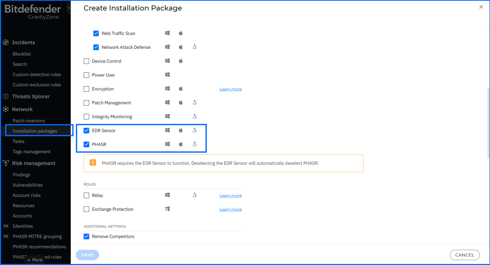The height and width of the screenshot is (265, 490).
Task: Enable the Device Control checkbox
Action: tap(86, 61)
